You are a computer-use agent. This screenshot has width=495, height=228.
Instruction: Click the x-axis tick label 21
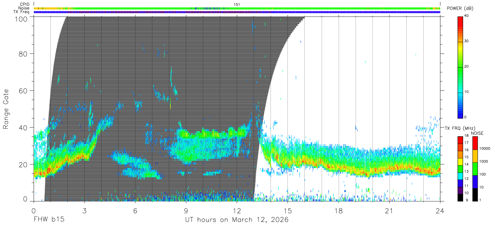coord(389,211)
